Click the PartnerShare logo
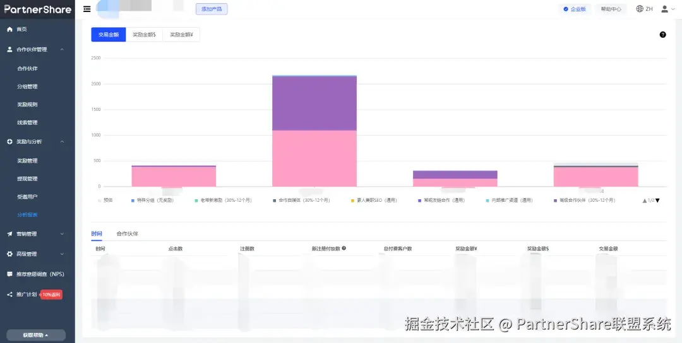Image resolution: width=682 pixels, height=343 pixels. tap(37, 9)
